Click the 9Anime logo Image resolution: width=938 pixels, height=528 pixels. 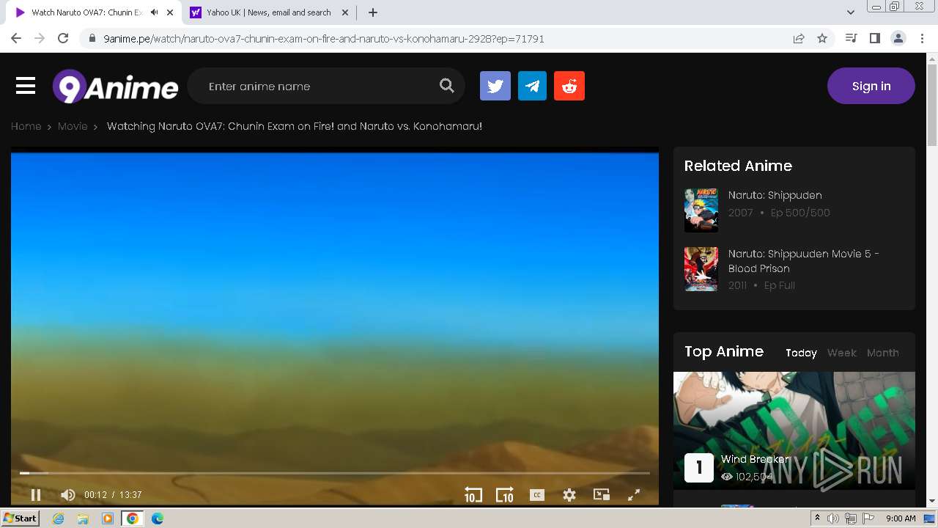[x=115, y=87]
